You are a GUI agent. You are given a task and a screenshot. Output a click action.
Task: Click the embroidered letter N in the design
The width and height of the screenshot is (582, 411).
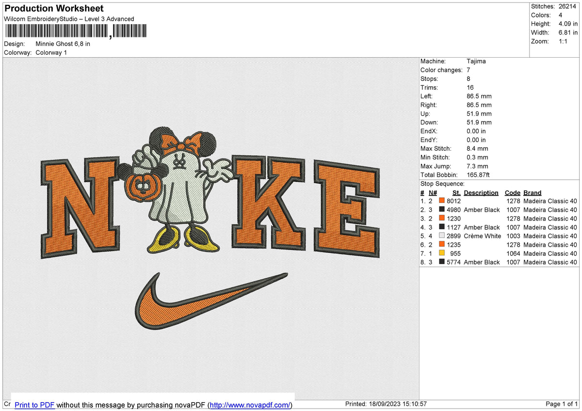pyautogui.click(x=80, y=207)
